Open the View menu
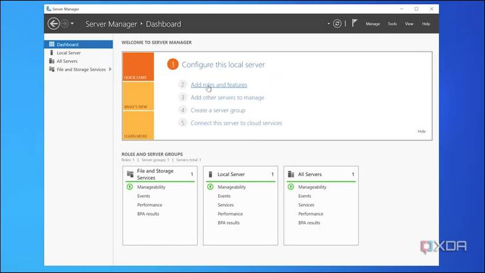 409,24
